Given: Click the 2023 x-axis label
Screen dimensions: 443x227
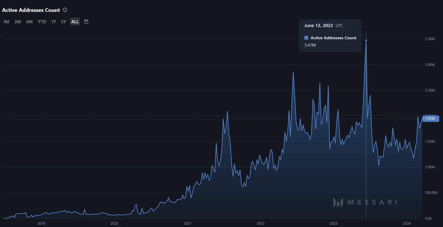Looking at the screenshot, I should 333,223.
